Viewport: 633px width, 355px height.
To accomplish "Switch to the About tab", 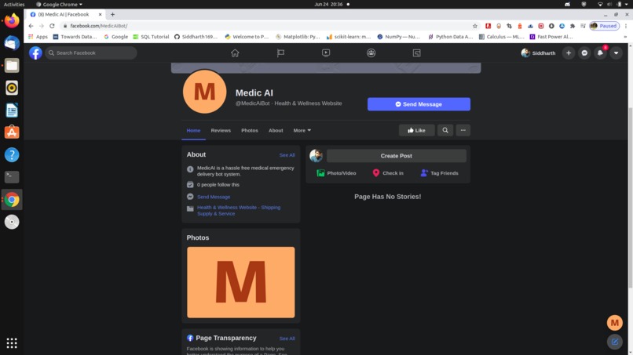I will coord(276,131).
